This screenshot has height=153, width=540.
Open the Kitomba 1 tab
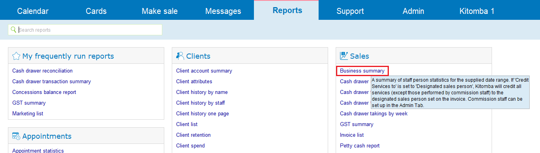tap(477, 11)
